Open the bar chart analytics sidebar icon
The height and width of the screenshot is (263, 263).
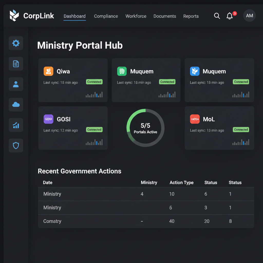(x=16, y=125)
